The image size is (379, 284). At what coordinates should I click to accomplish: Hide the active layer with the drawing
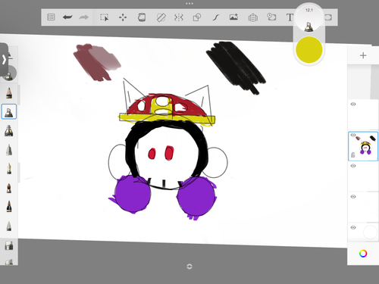pyautogui.click(x=353, y=135)
